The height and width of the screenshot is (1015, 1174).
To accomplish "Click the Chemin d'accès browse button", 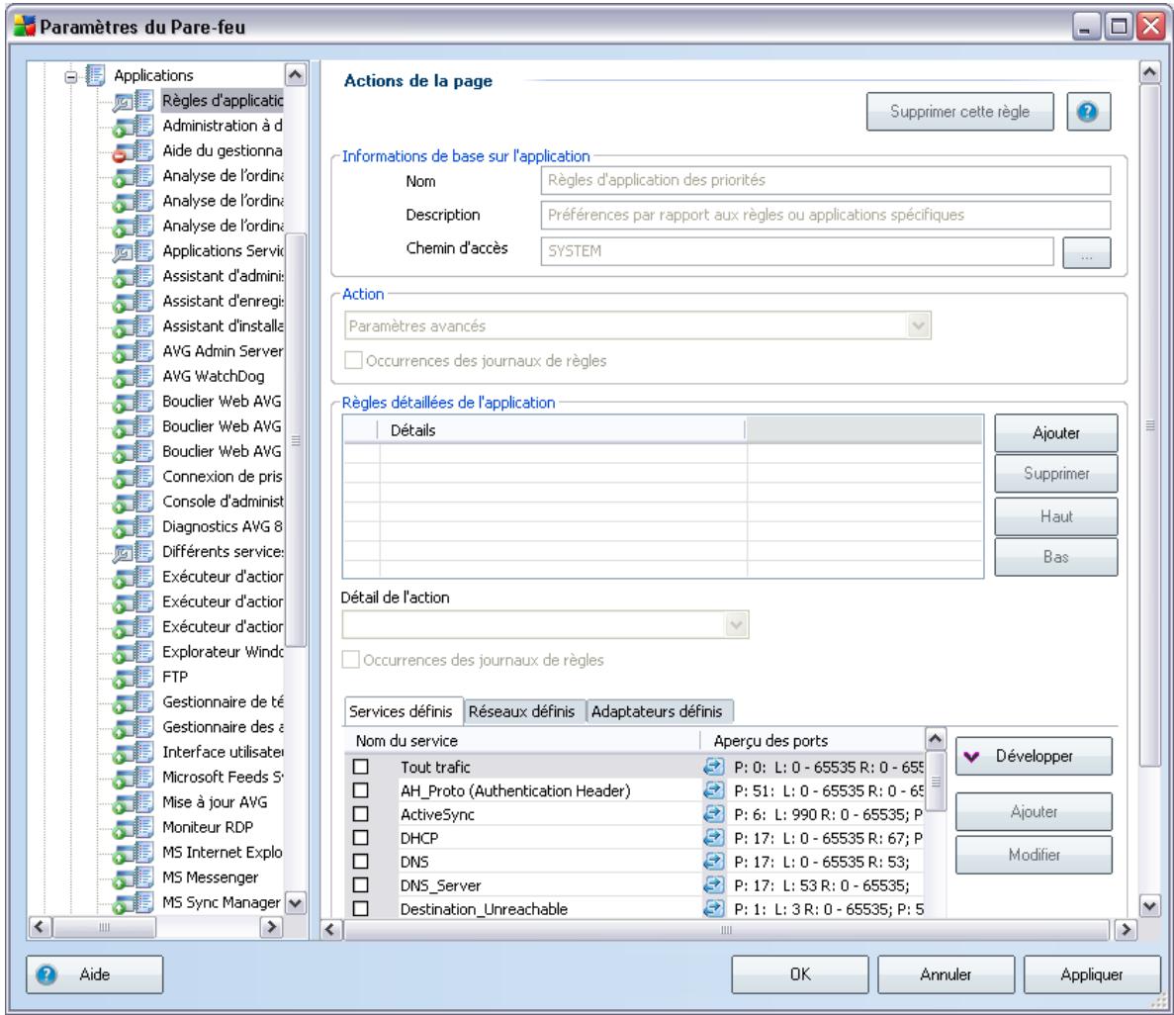I will (1086, 252).
